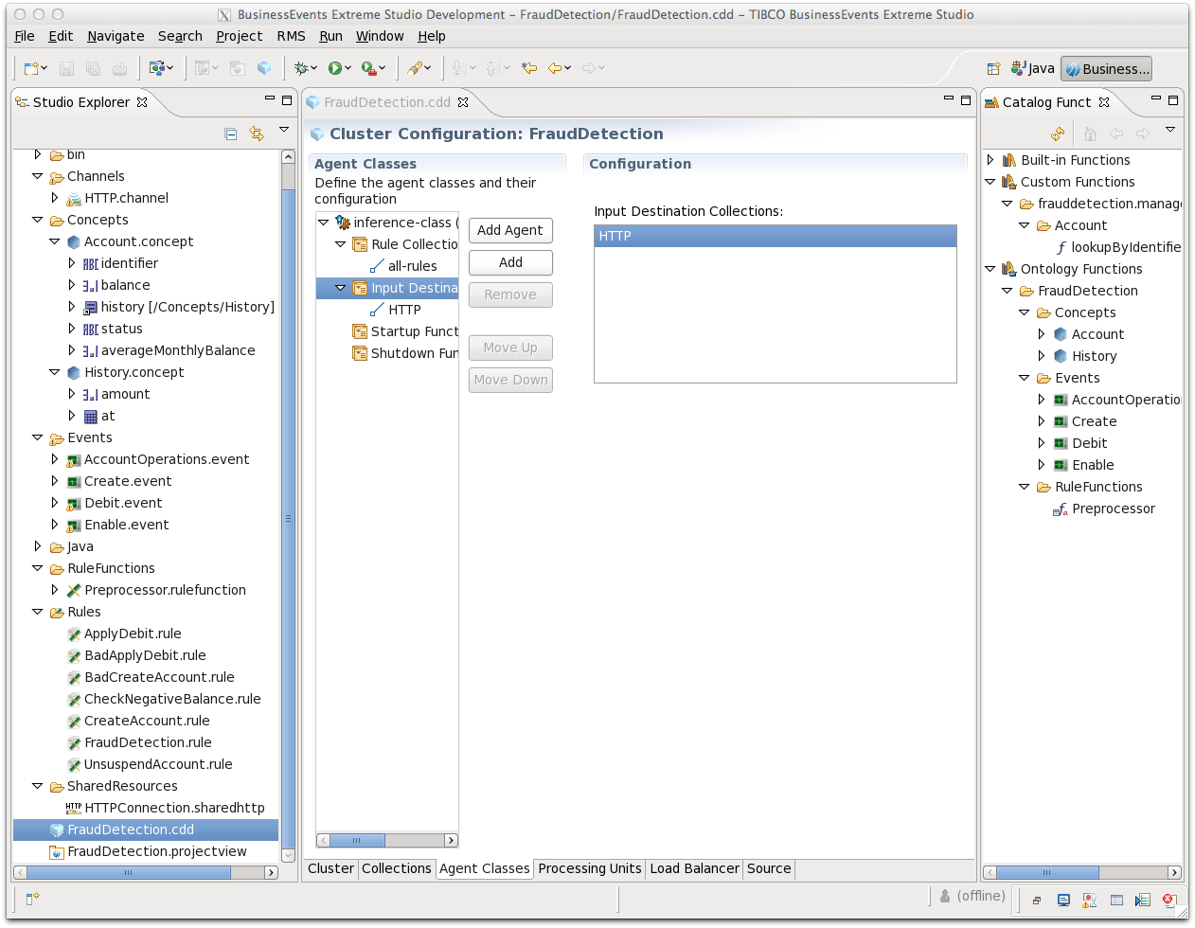Click the Run External Tools icon
The width and height of the screenshot is (1195, 928).
tap(368, 68)
